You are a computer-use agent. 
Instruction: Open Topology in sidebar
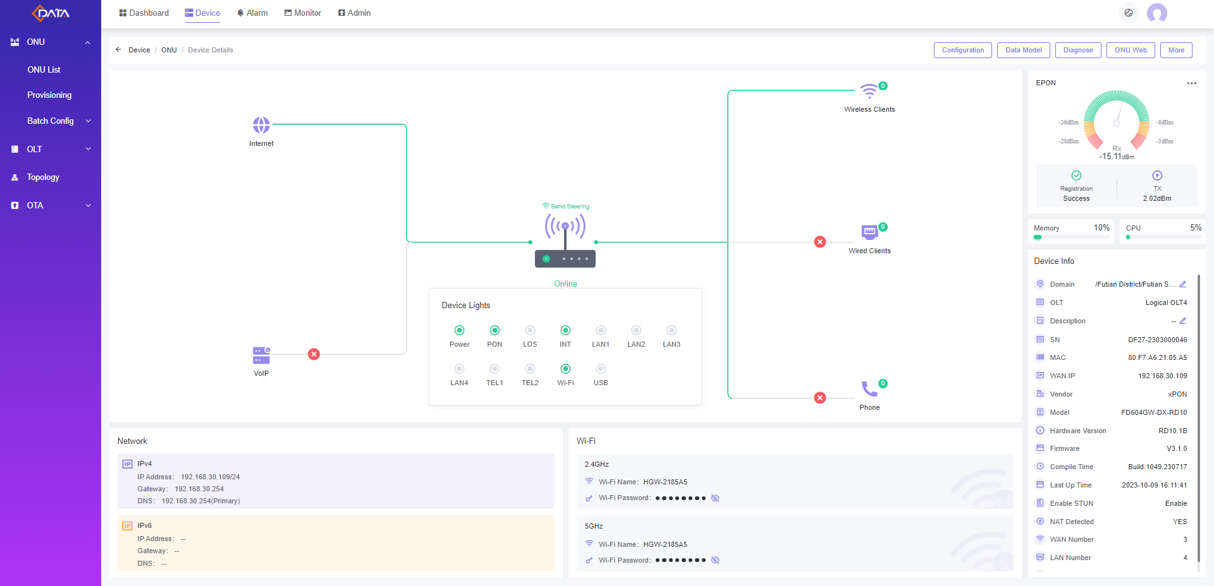click(43, 177)
